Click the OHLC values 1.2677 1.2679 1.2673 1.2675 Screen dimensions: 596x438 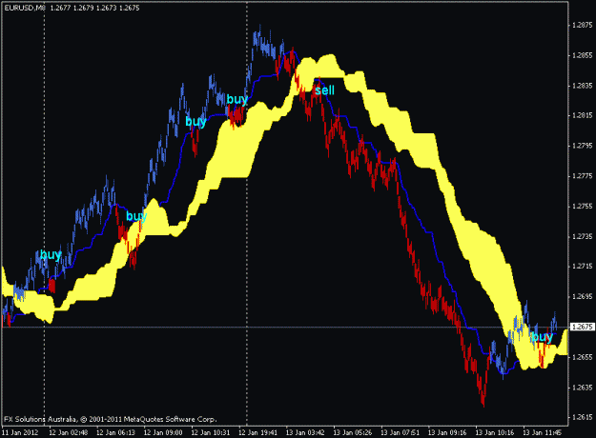(94, 8)
